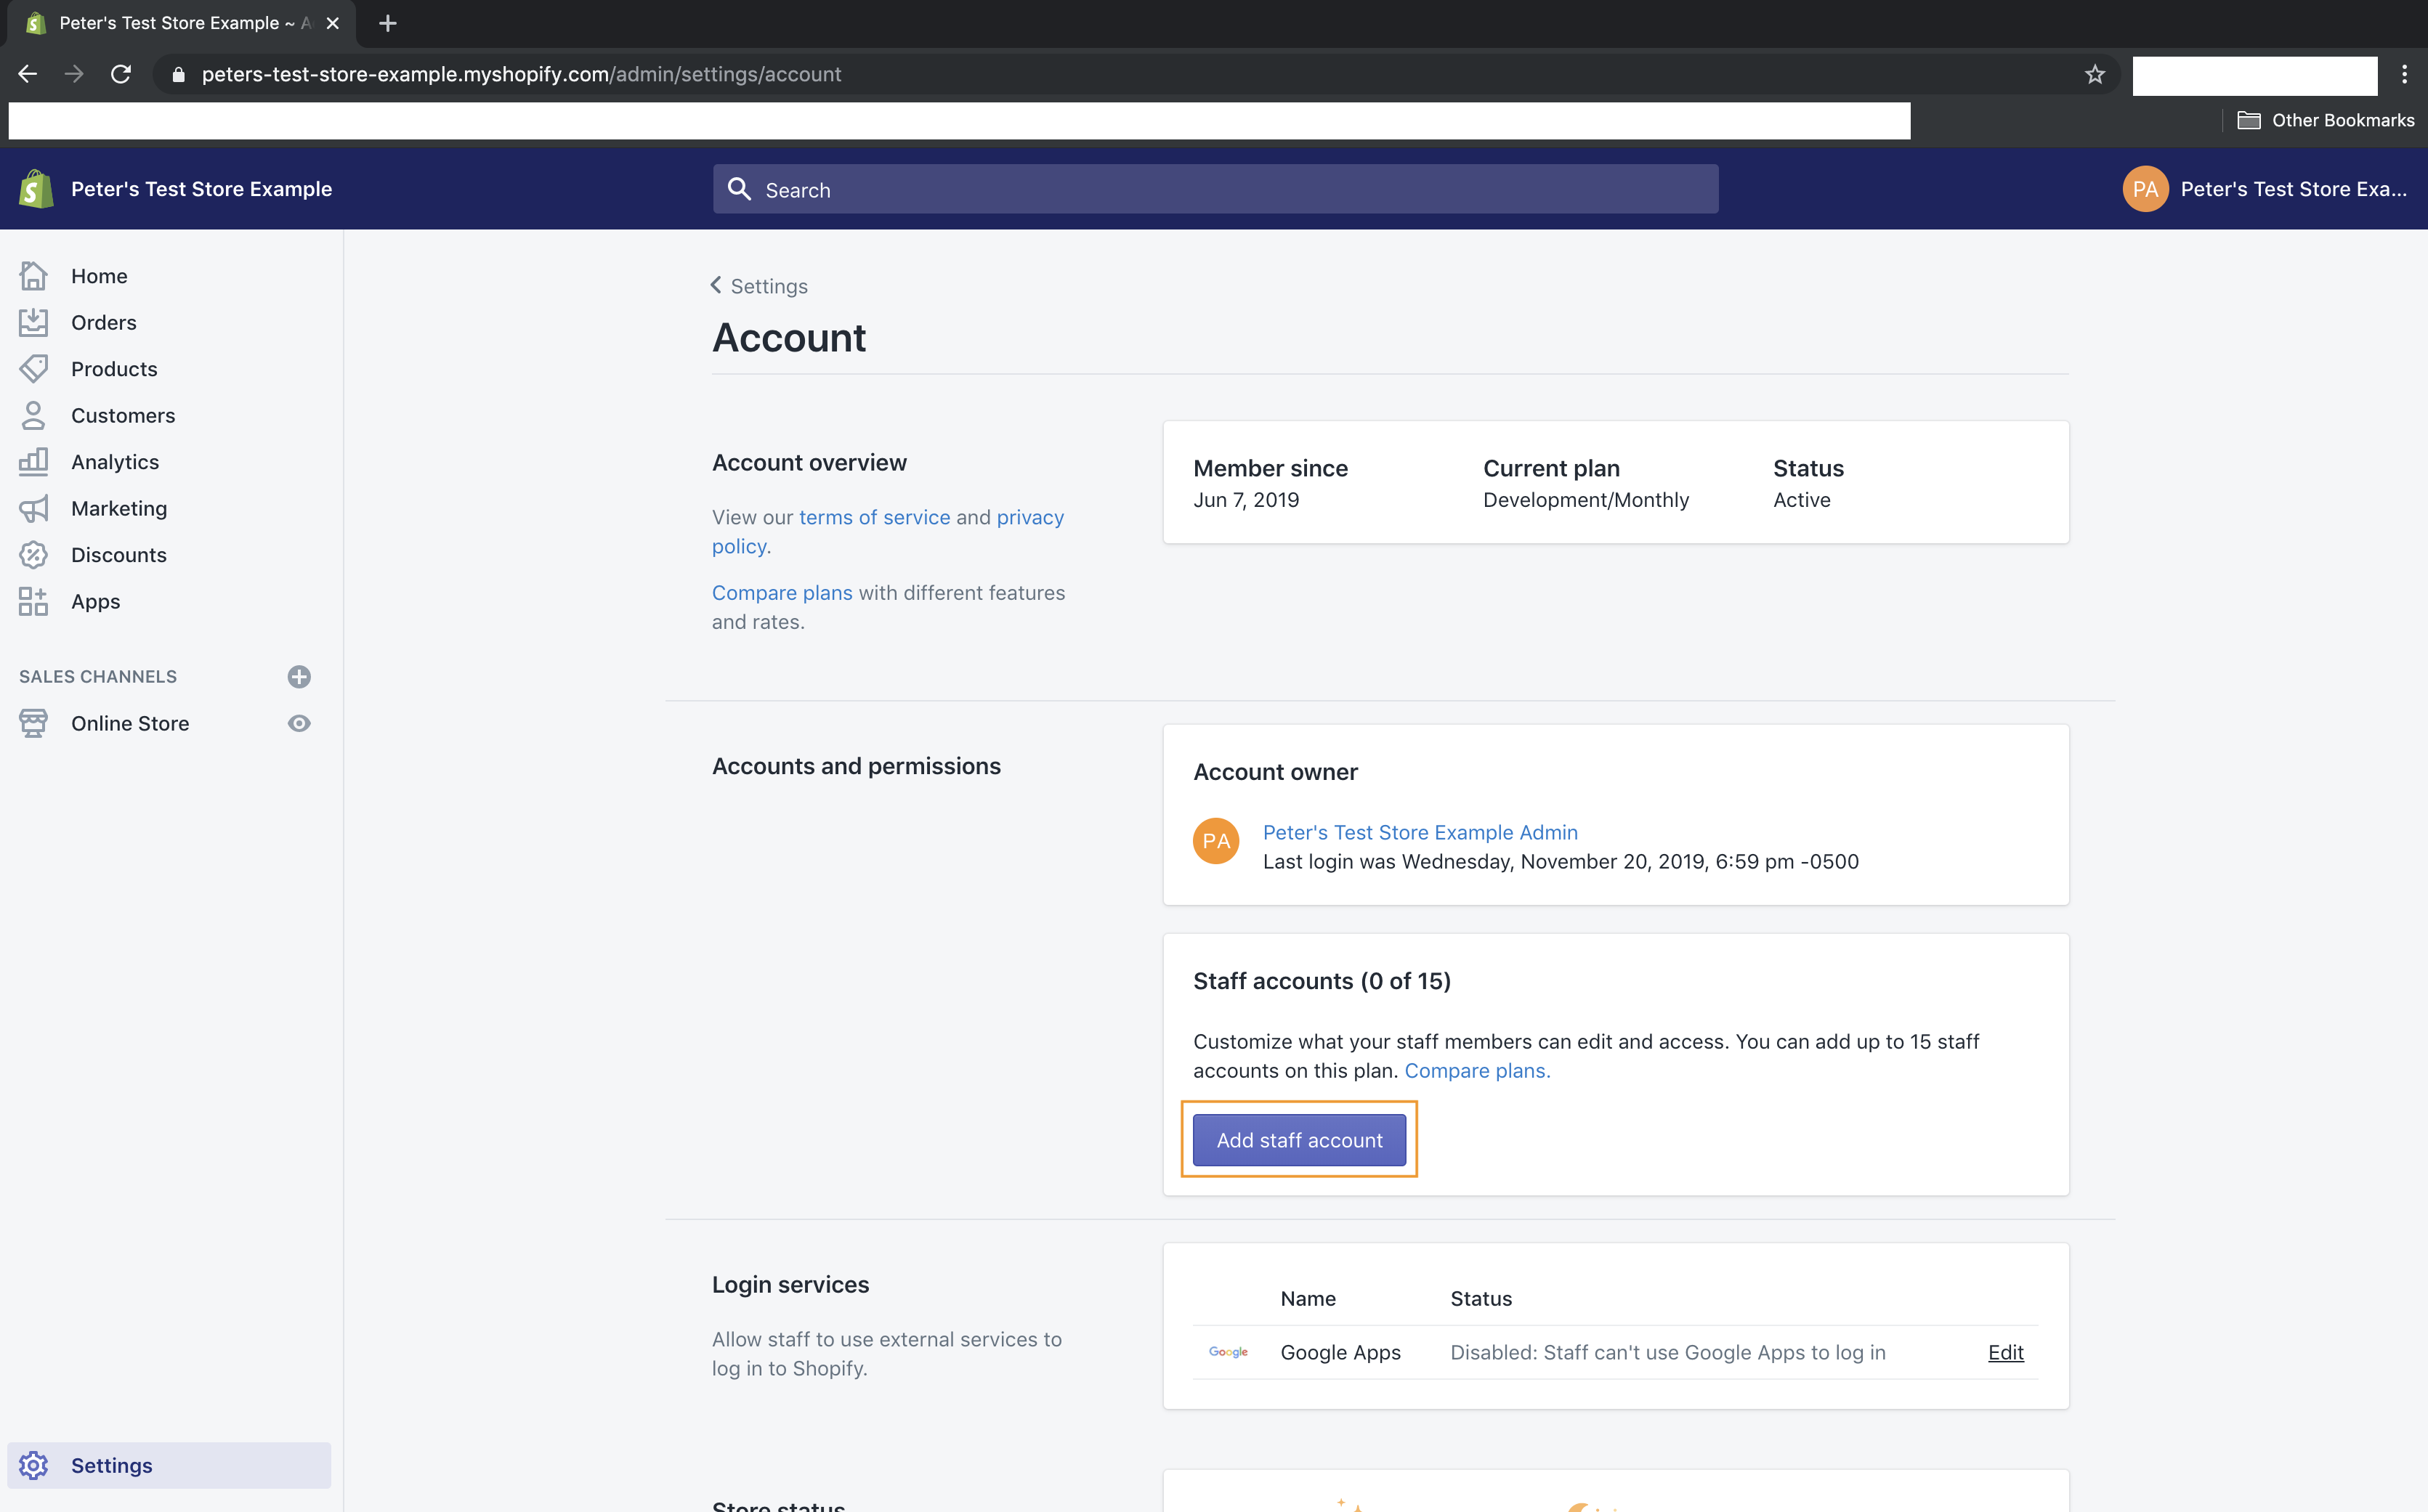Open the Orders section

coord(104,322)
